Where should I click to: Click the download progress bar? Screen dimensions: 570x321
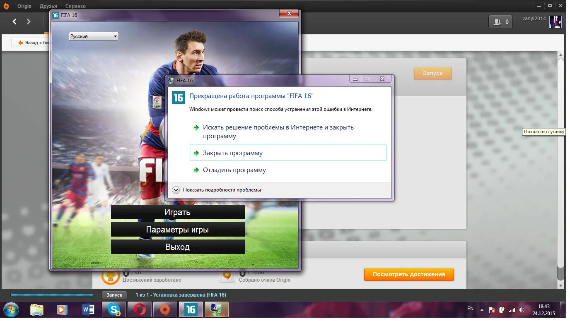point(52,295)
